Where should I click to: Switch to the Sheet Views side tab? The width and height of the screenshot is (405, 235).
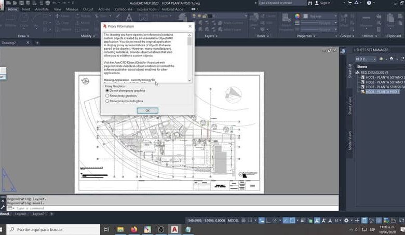(x=350, y=106)
